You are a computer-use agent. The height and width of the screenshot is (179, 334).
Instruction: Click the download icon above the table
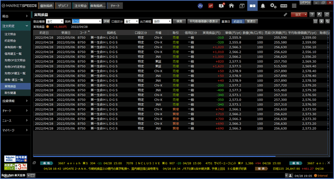pos(321,21)
